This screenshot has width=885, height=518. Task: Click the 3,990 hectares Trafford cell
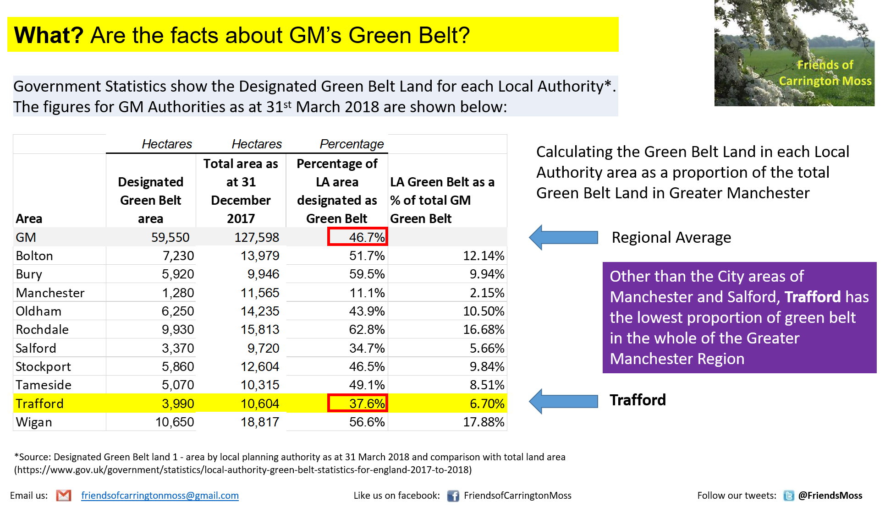pyautogui.click(x=178, y=403)
